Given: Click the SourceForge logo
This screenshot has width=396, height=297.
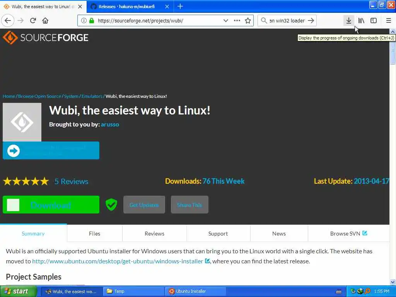Looking at the screenshot, I should point(46,38).
